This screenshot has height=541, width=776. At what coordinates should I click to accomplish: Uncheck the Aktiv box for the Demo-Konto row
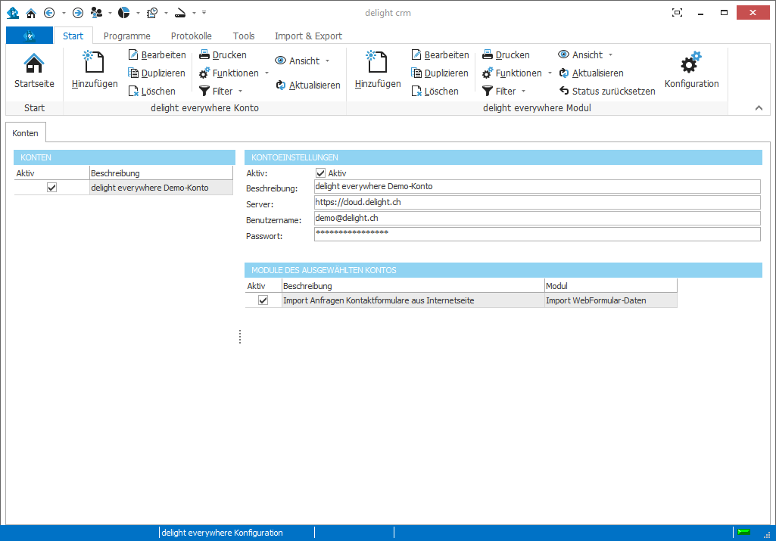(x=51, y=187)
